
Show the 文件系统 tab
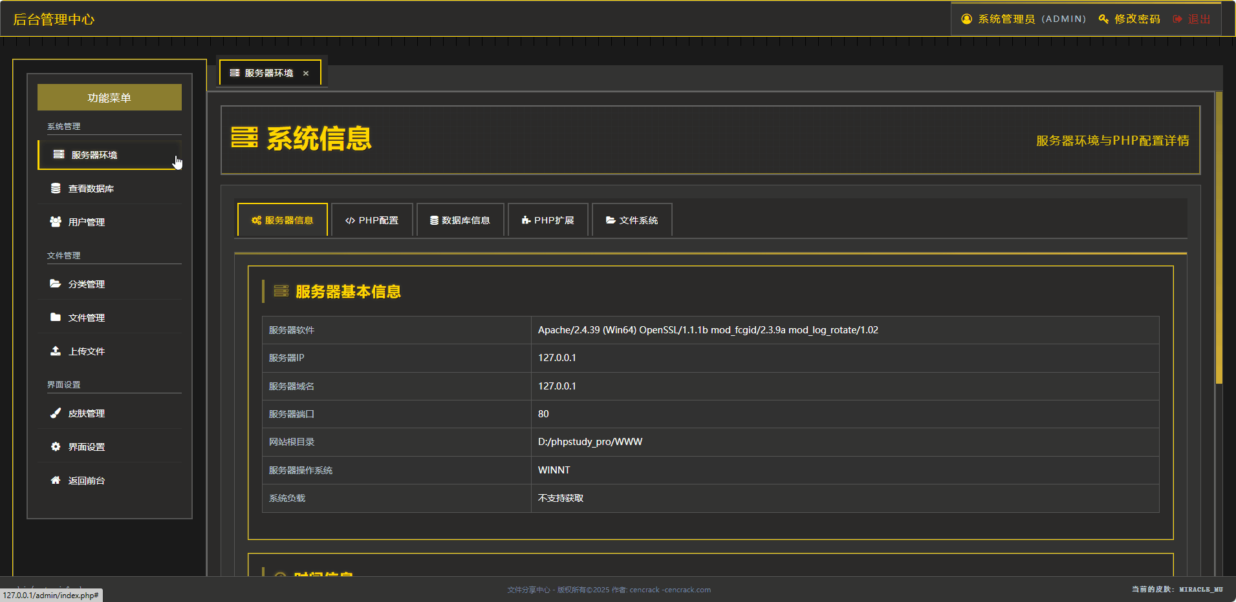click(632, 220)
